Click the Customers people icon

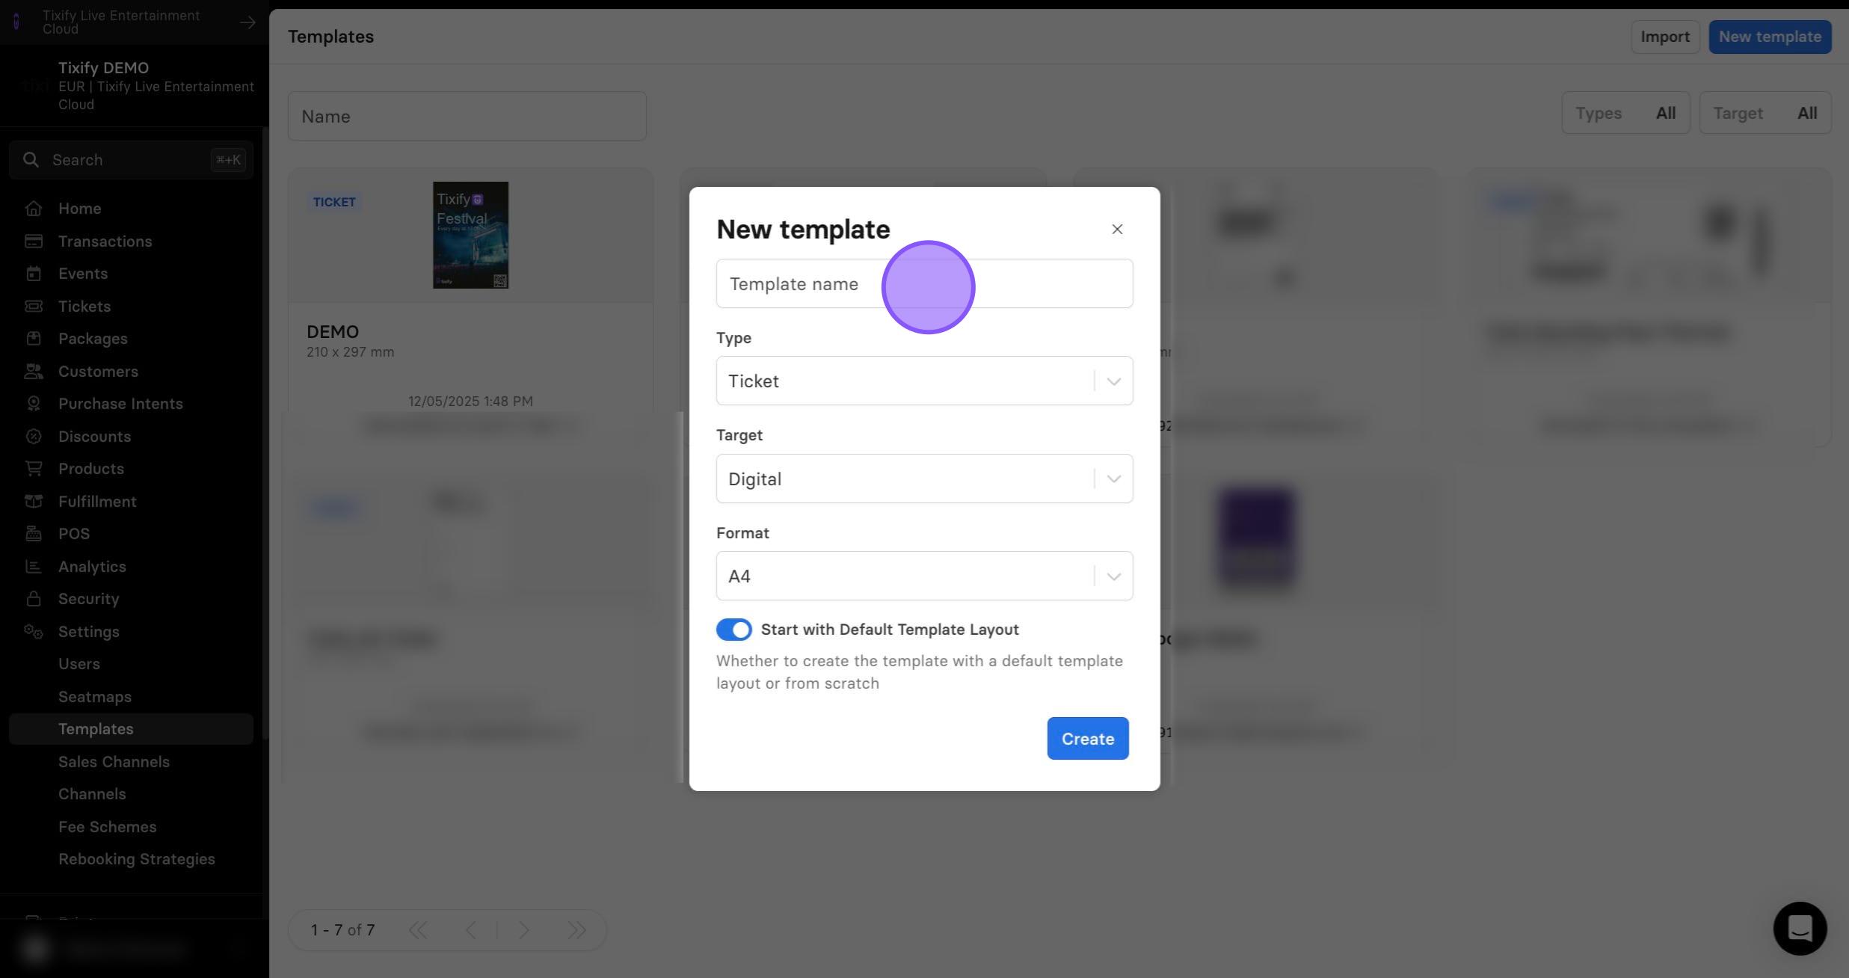(34, 371)
